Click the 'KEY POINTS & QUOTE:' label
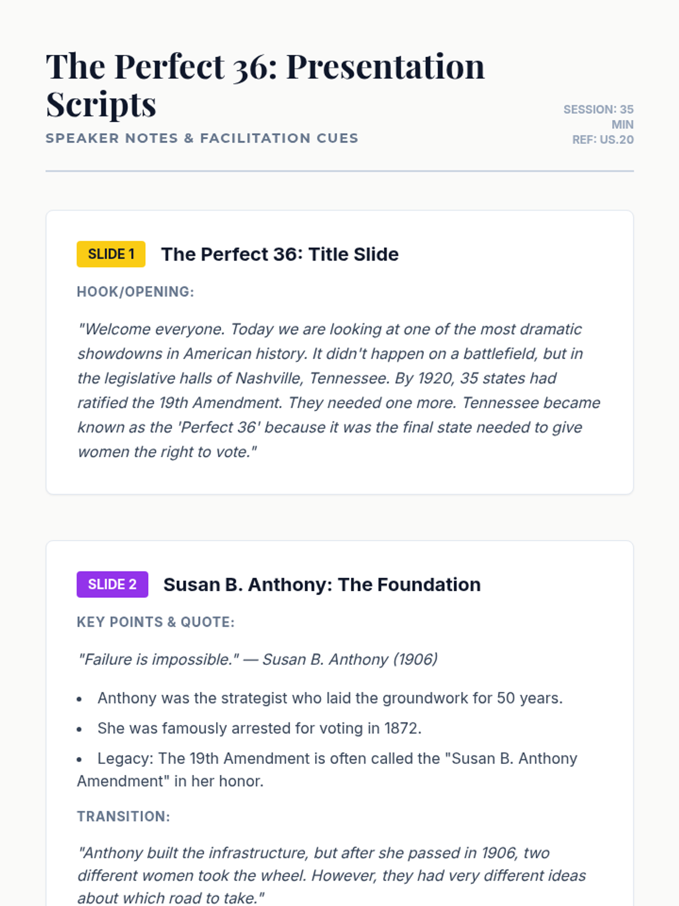679x906 pixels. coord(156,622)
